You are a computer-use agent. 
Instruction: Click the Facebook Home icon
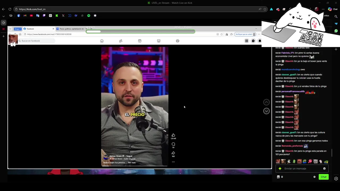click(102, 41)
